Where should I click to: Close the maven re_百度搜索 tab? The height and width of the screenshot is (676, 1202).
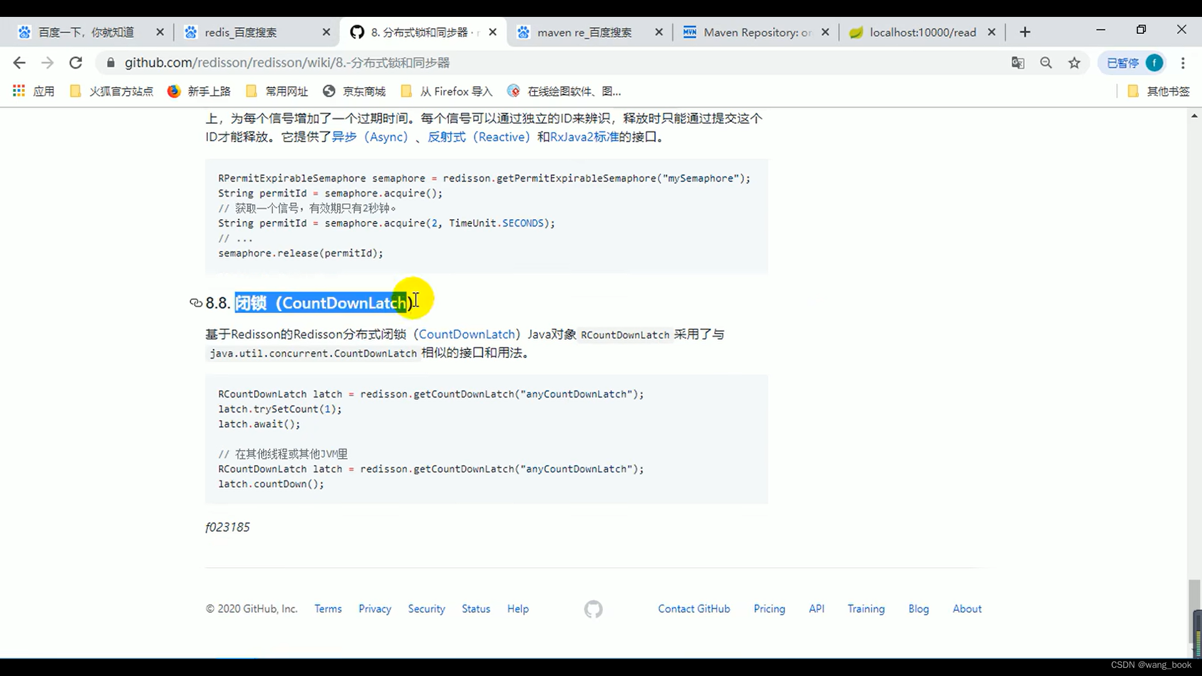click(x=659, y=32)
